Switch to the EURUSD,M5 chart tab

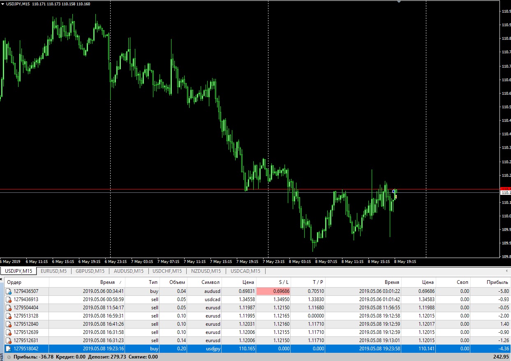(x=53, y=271)
